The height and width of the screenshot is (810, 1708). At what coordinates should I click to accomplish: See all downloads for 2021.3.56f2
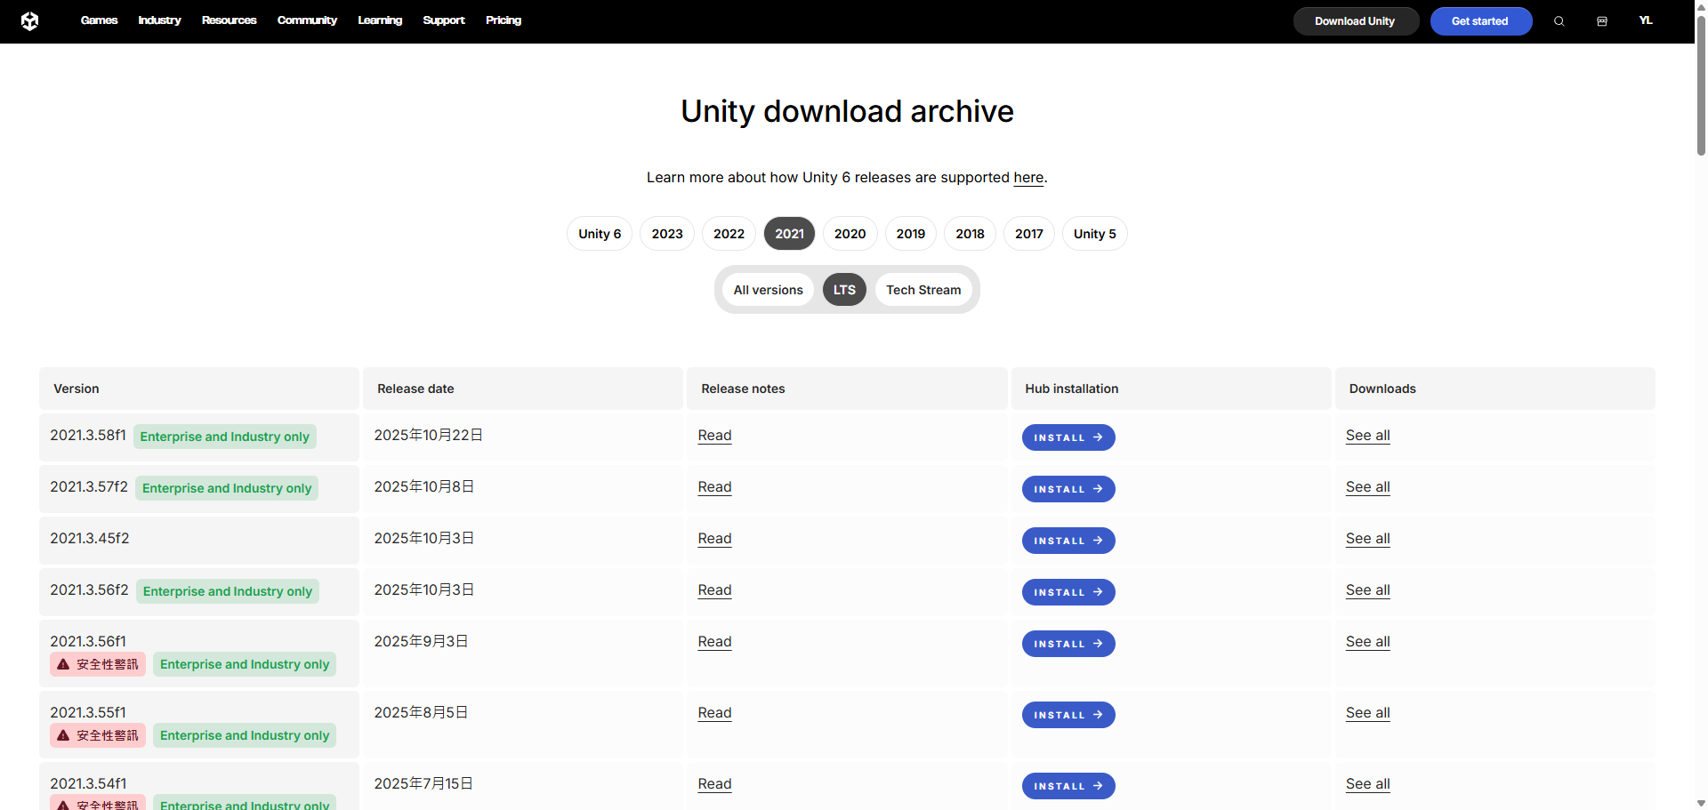click(x=1367, y=590)
